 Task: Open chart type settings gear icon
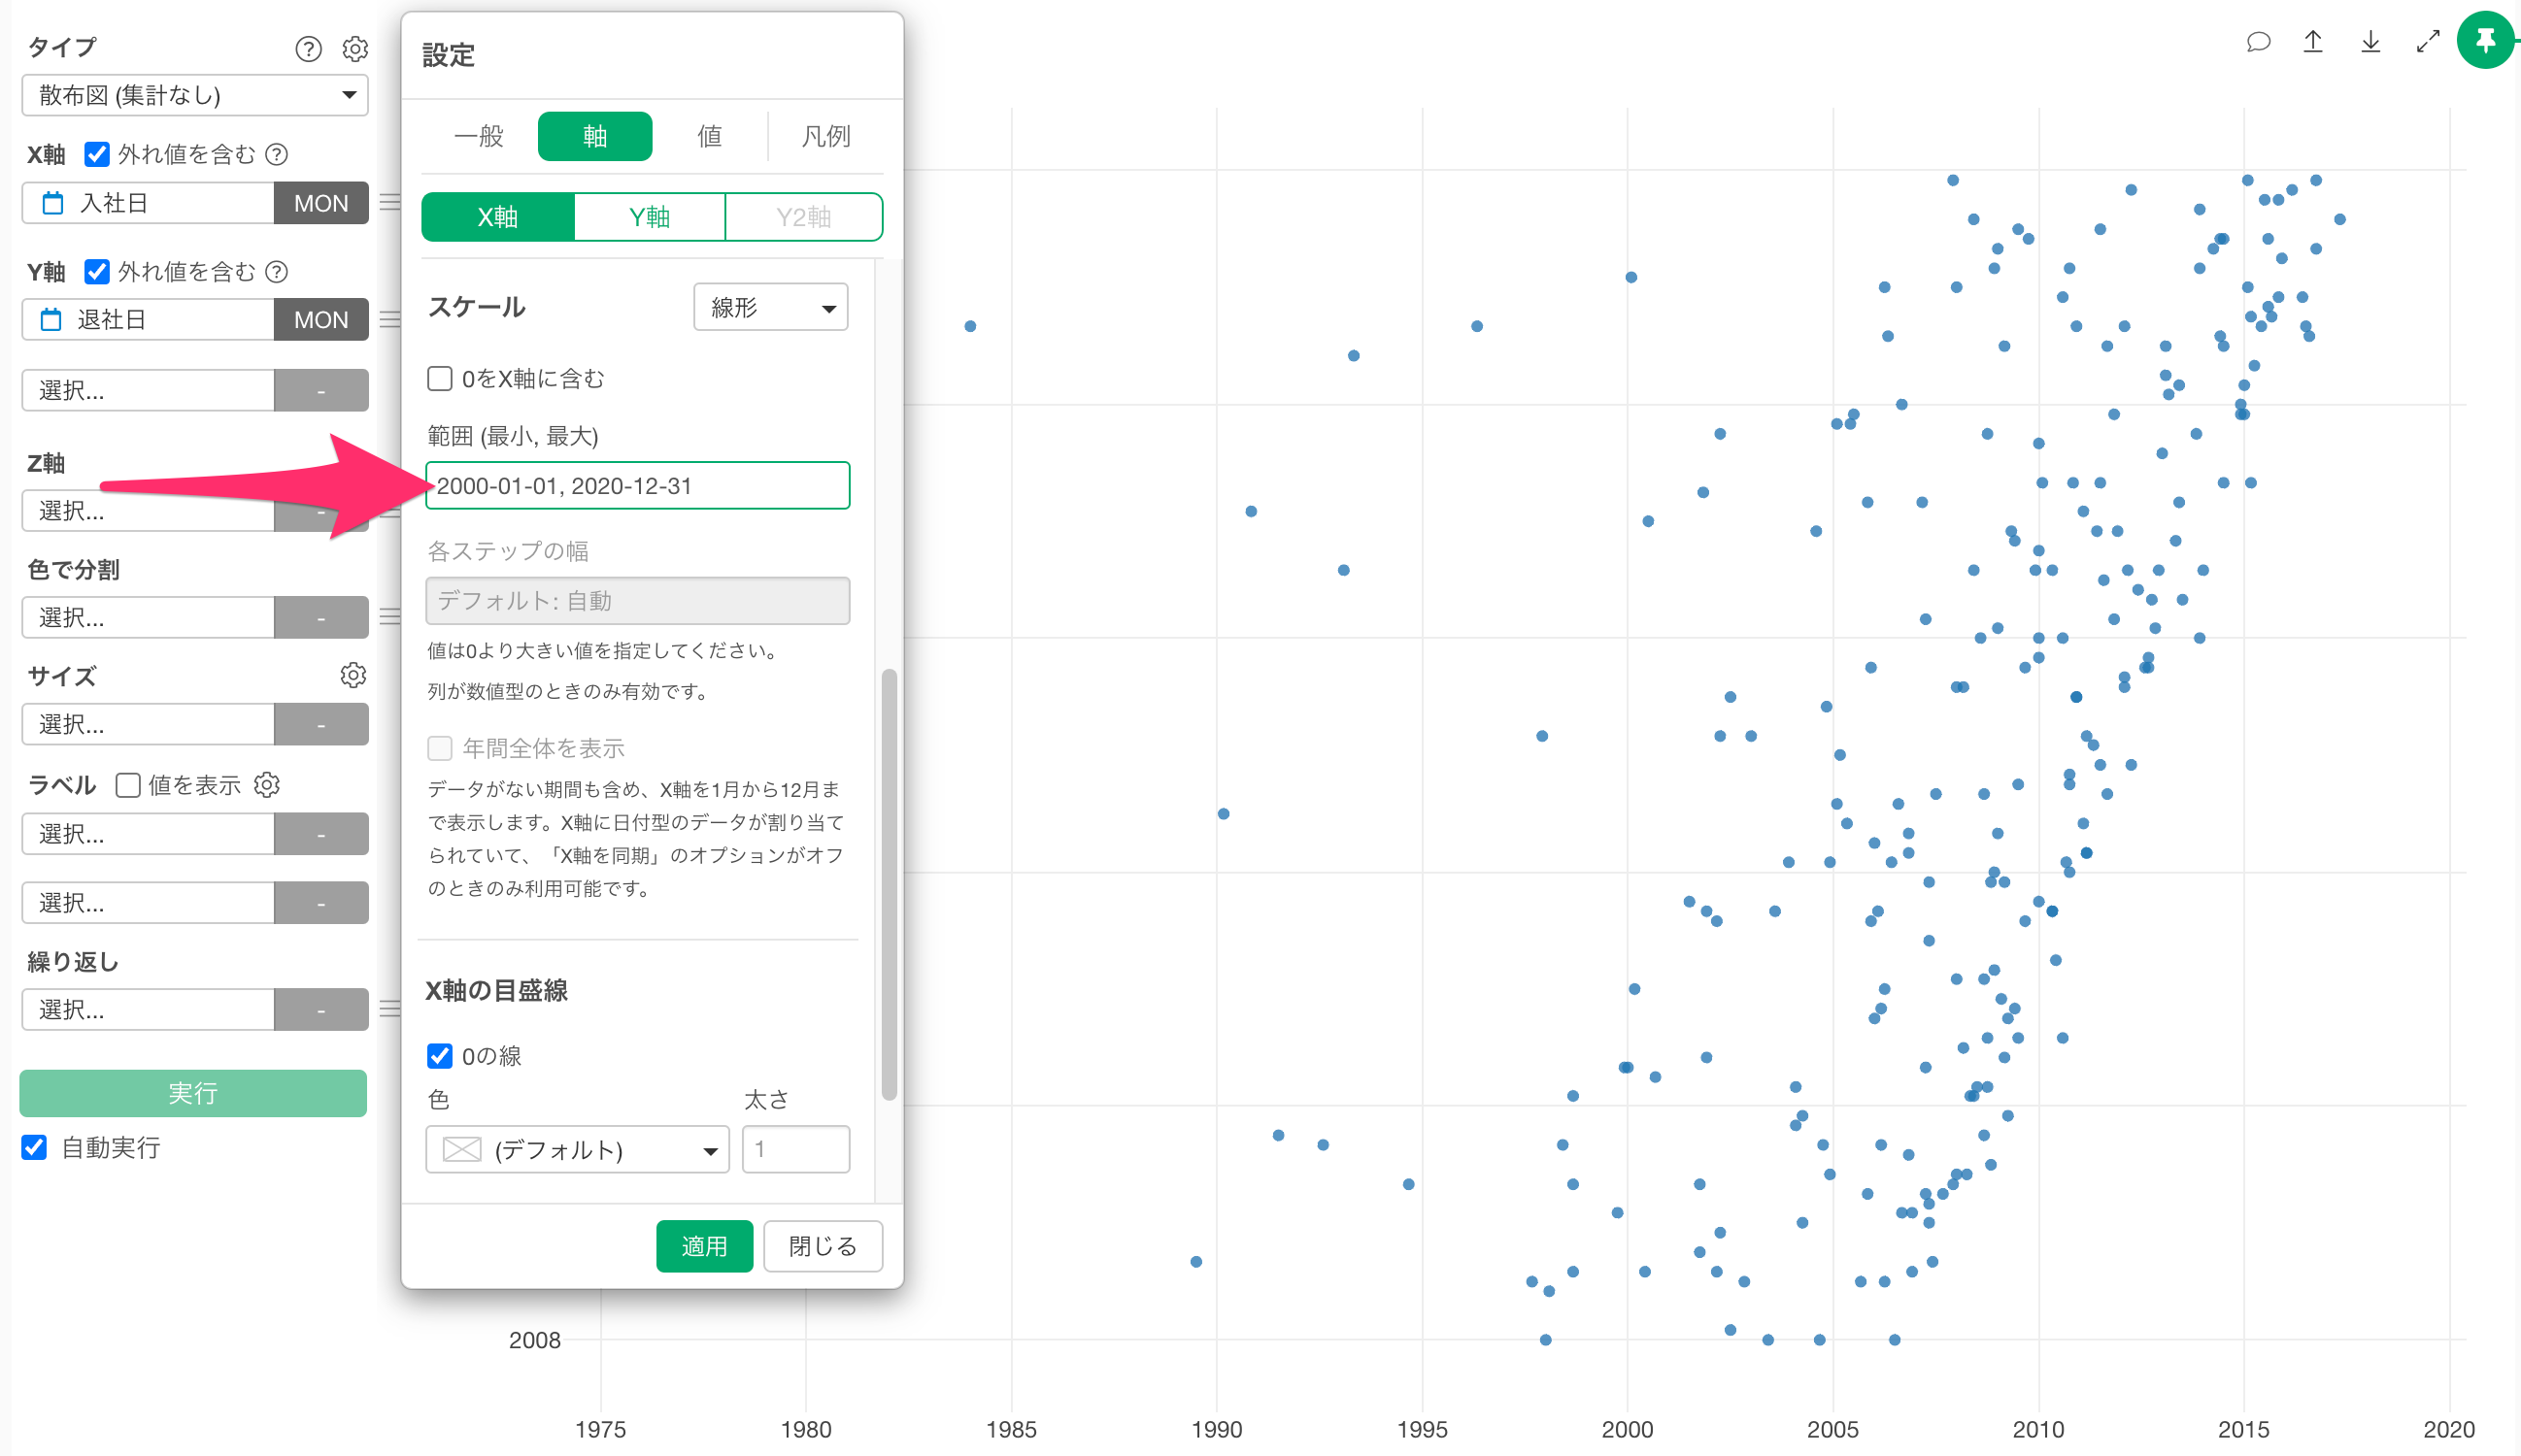point(355,49)
